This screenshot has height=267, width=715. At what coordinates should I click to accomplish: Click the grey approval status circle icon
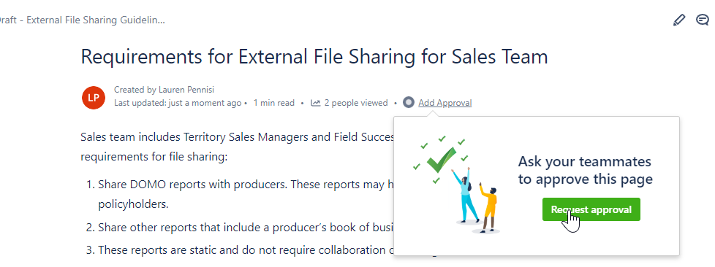point(409,103)
